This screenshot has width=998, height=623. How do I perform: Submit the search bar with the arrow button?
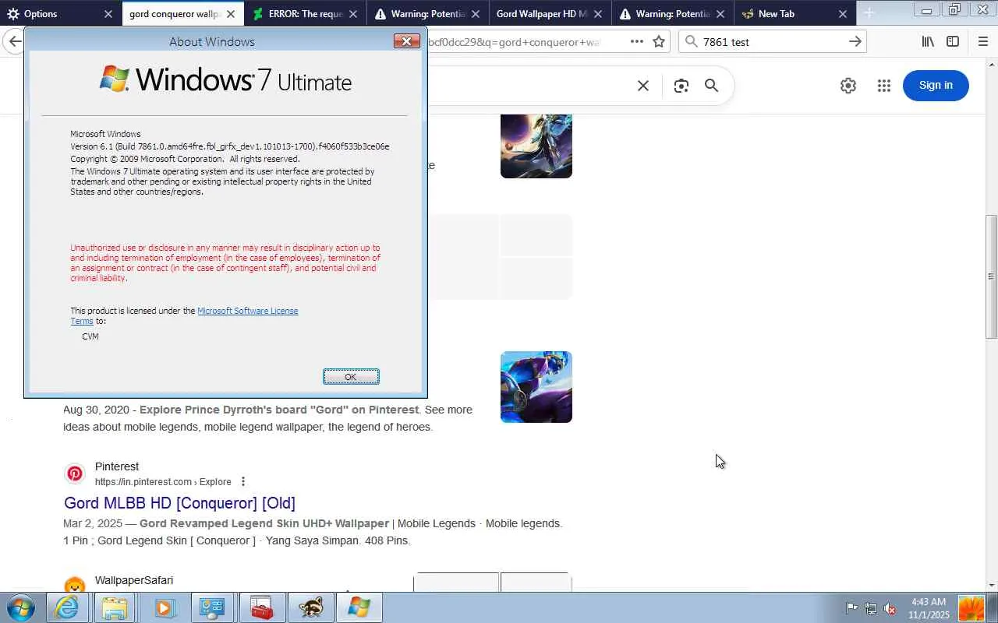click(855, 41)
